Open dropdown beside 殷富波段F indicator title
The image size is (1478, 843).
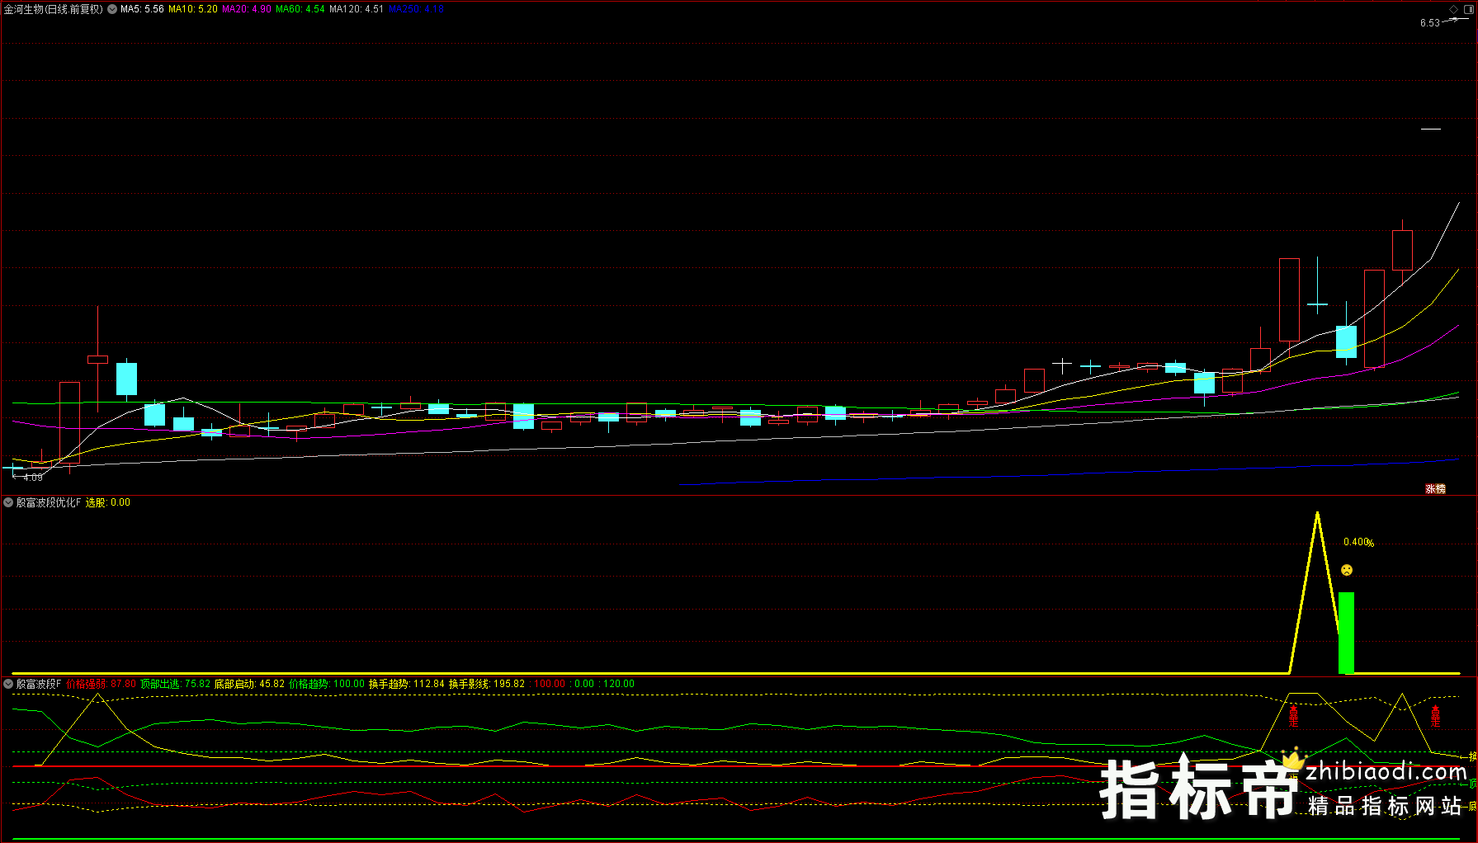[x=8, y=684]
